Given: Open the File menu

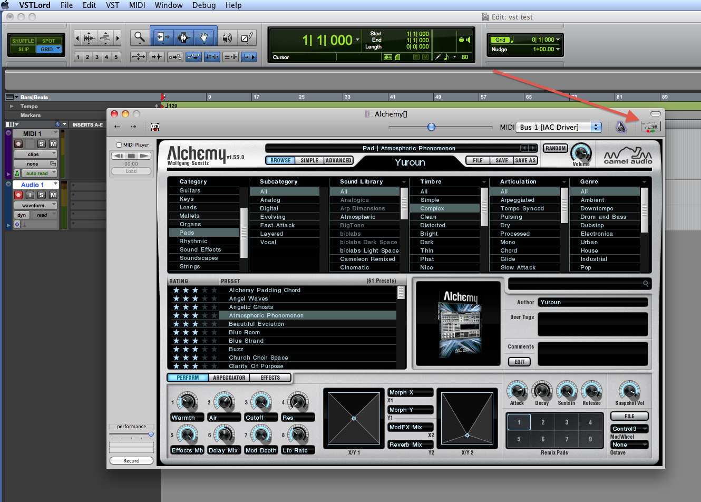Looking at the screenshot, I should point(67,5).
